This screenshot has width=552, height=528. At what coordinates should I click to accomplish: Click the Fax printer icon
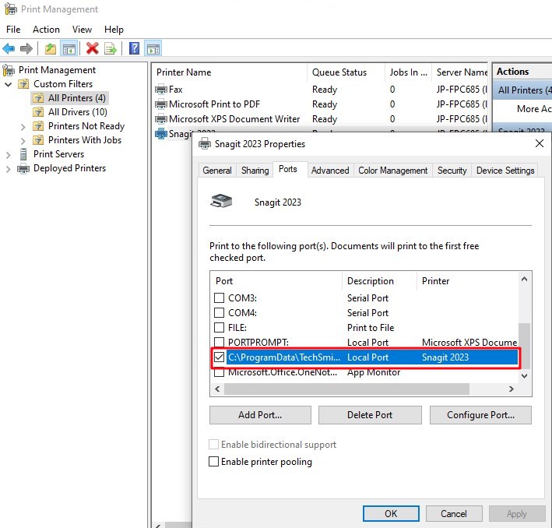[x=161, y=90]
